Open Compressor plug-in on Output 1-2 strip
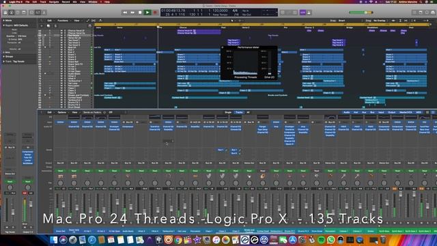This screenshot has height=246, width=437. point(27,152)
